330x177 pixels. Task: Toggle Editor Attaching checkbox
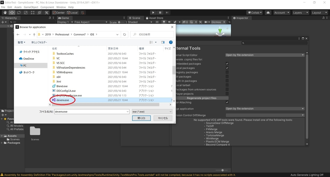click(x=227, y=102)
